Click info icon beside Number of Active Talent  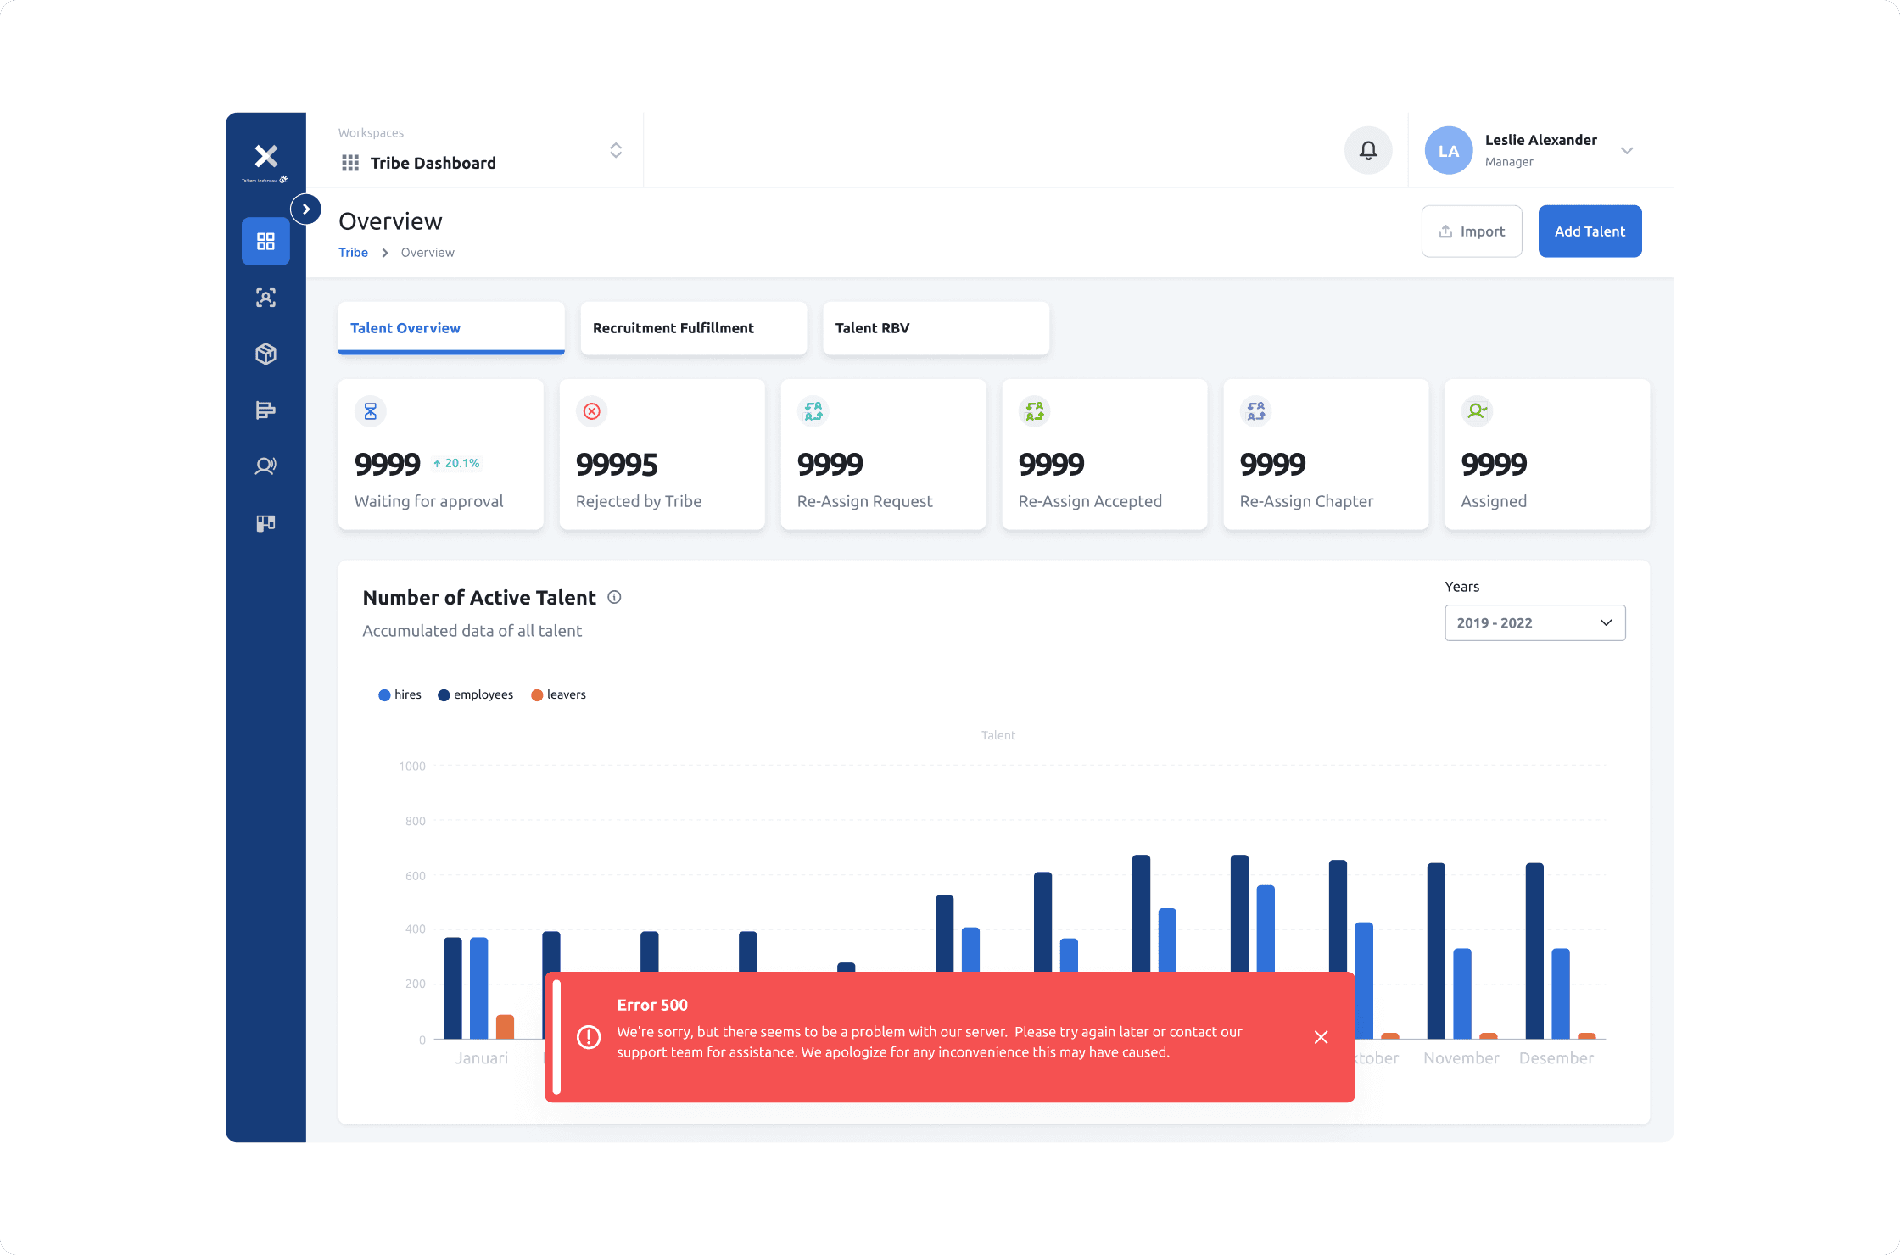point(615,597)
